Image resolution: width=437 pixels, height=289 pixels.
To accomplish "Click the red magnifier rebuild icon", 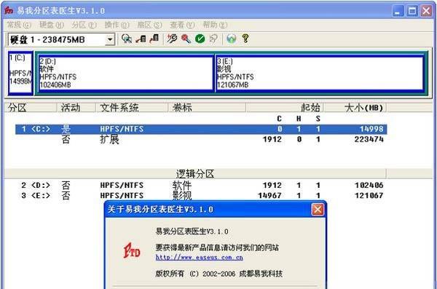I will coord(186,39).
